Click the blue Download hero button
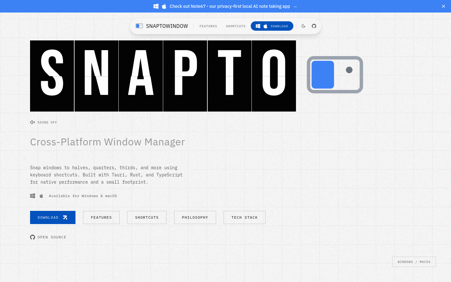The width and height of the screenshot is (451, 282). (x=53, y=217)
